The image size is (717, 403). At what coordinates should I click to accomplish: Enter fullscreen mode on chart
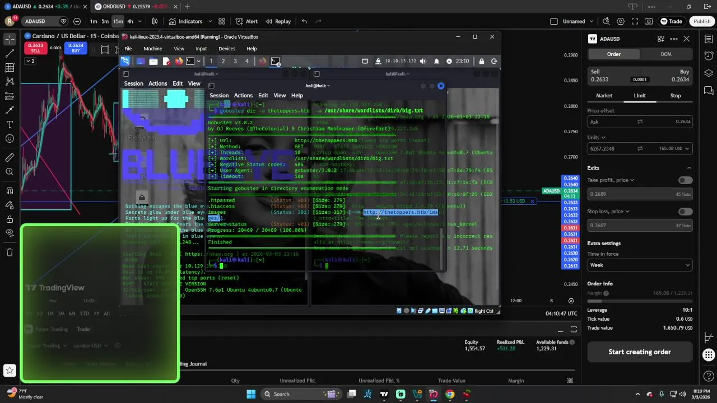click(635, 21)
